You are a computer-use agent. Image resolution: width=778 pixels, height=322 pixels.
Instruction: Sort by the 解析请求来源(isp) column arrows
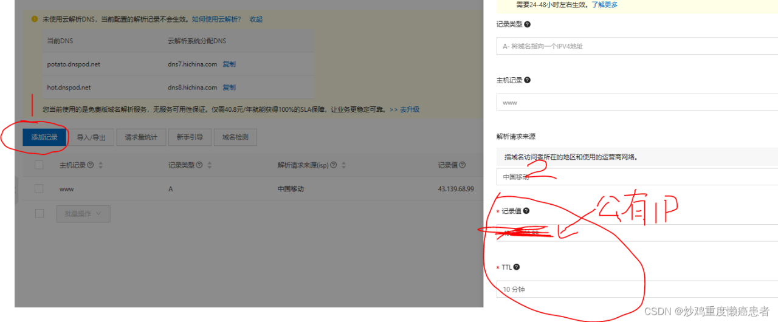343,165
